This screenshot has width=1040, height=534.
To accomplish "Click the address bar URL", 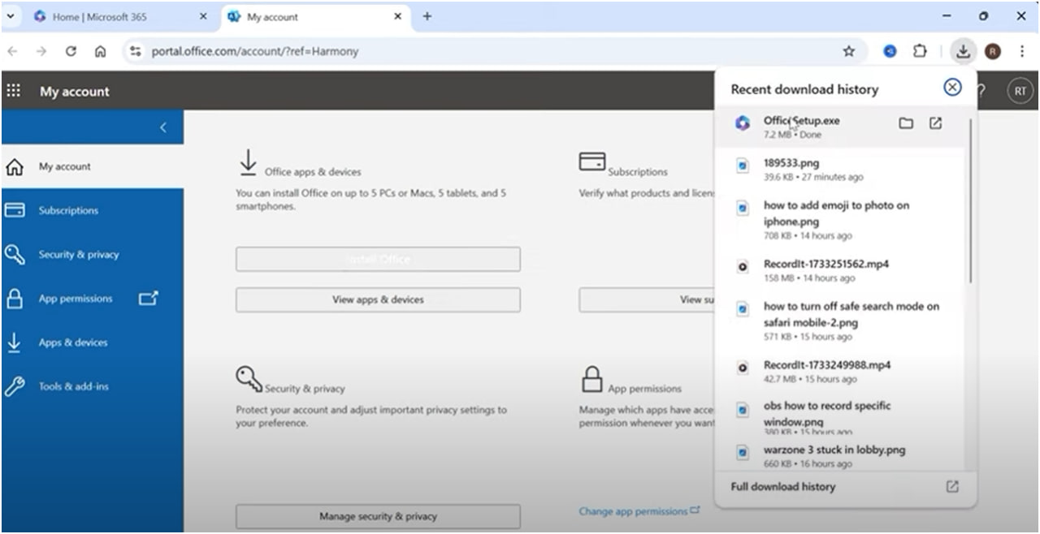I will click(x=255, y=51).
